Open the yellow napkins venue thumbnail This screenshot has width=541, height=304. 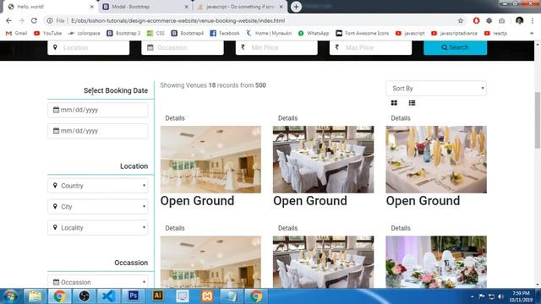[436, 160]
